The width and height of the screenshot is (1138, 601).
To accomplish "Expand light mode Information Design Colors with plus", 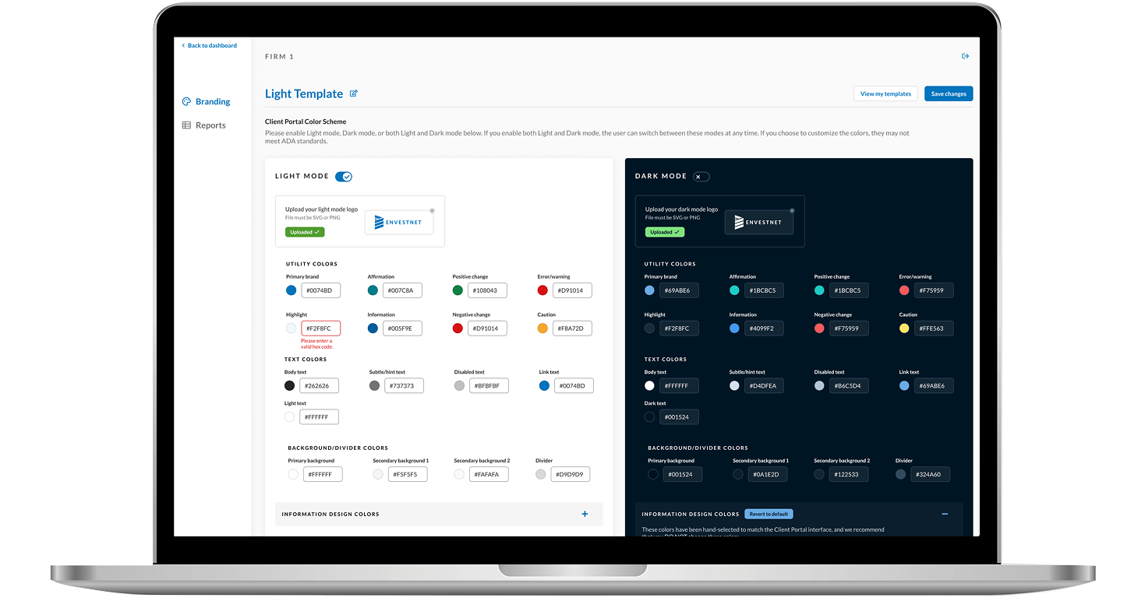I will click(585, 514).
